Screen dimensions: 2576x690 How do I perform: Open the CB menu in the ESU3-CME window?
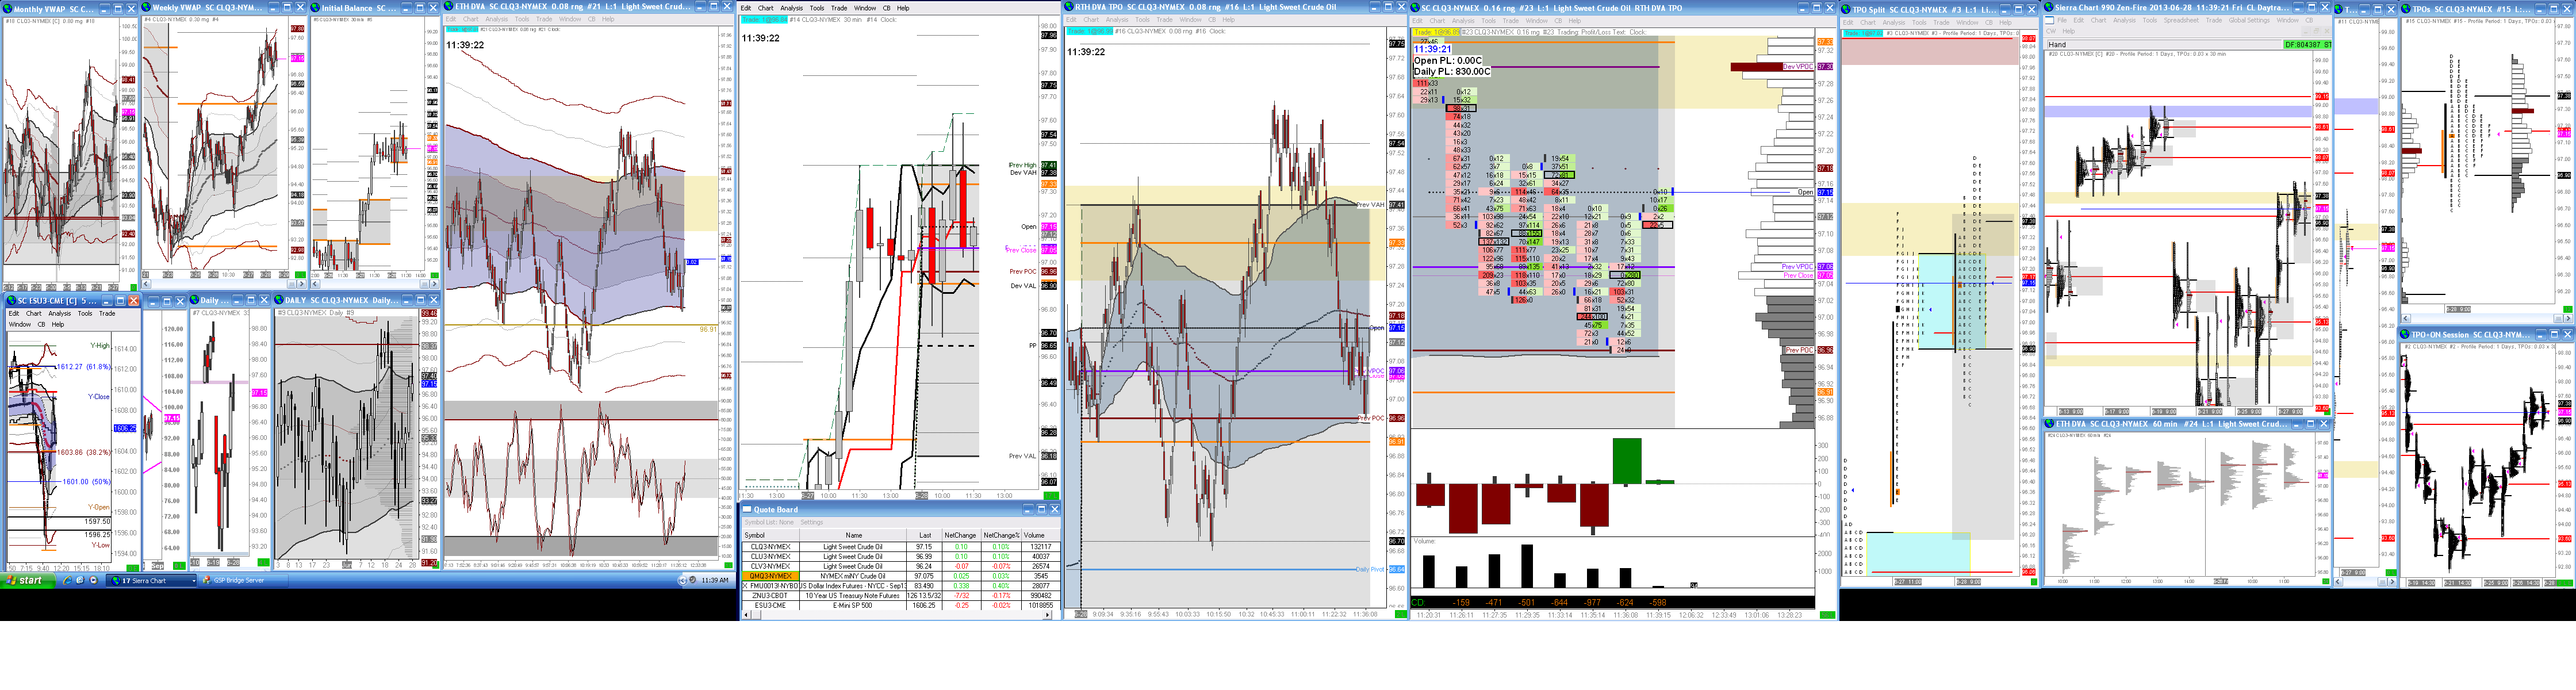41,324
